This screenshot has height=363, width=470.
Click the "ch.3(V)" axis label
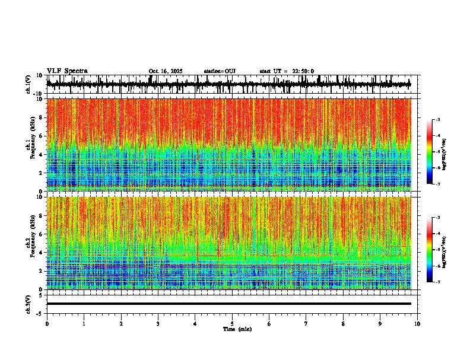(28, 304)
